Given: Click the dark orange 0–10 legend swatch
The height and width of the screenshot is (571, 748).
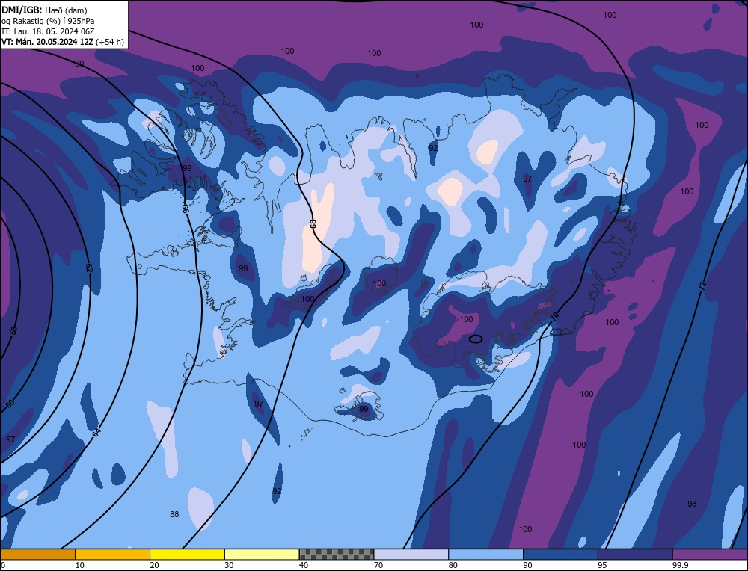Looking at the screenshot, I should pos(37,555).
